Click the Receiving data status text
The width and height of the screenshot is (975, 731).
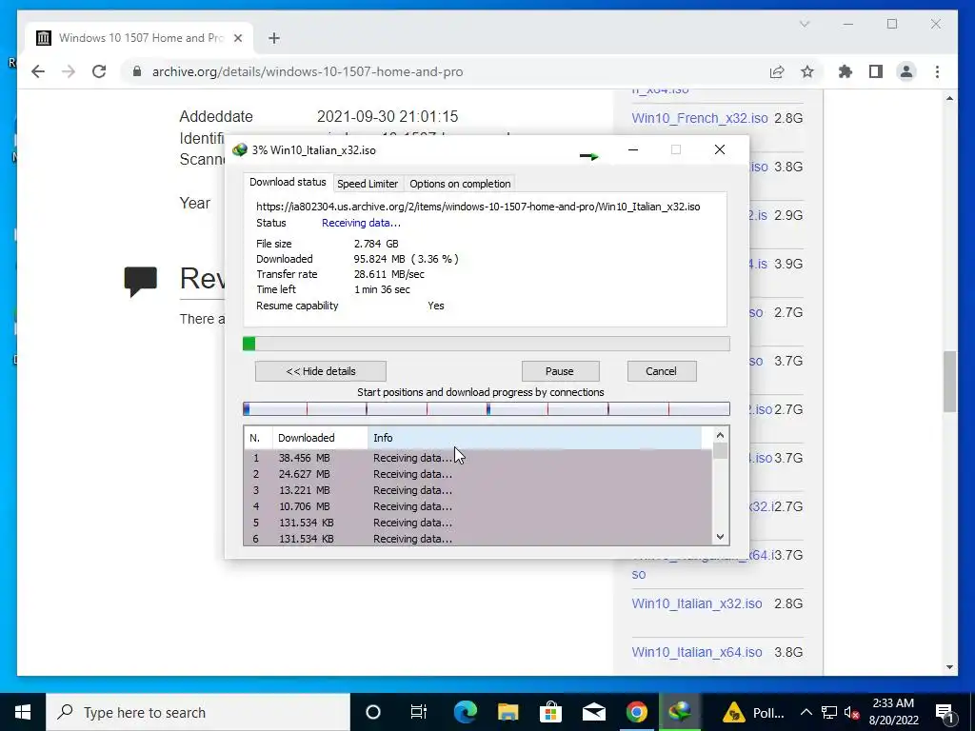click(x=361, y=223)
